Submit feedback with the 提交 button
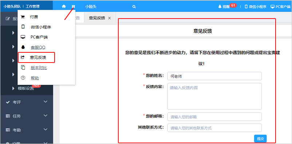This screenshot has height=144, width=292. pos(260,139)
